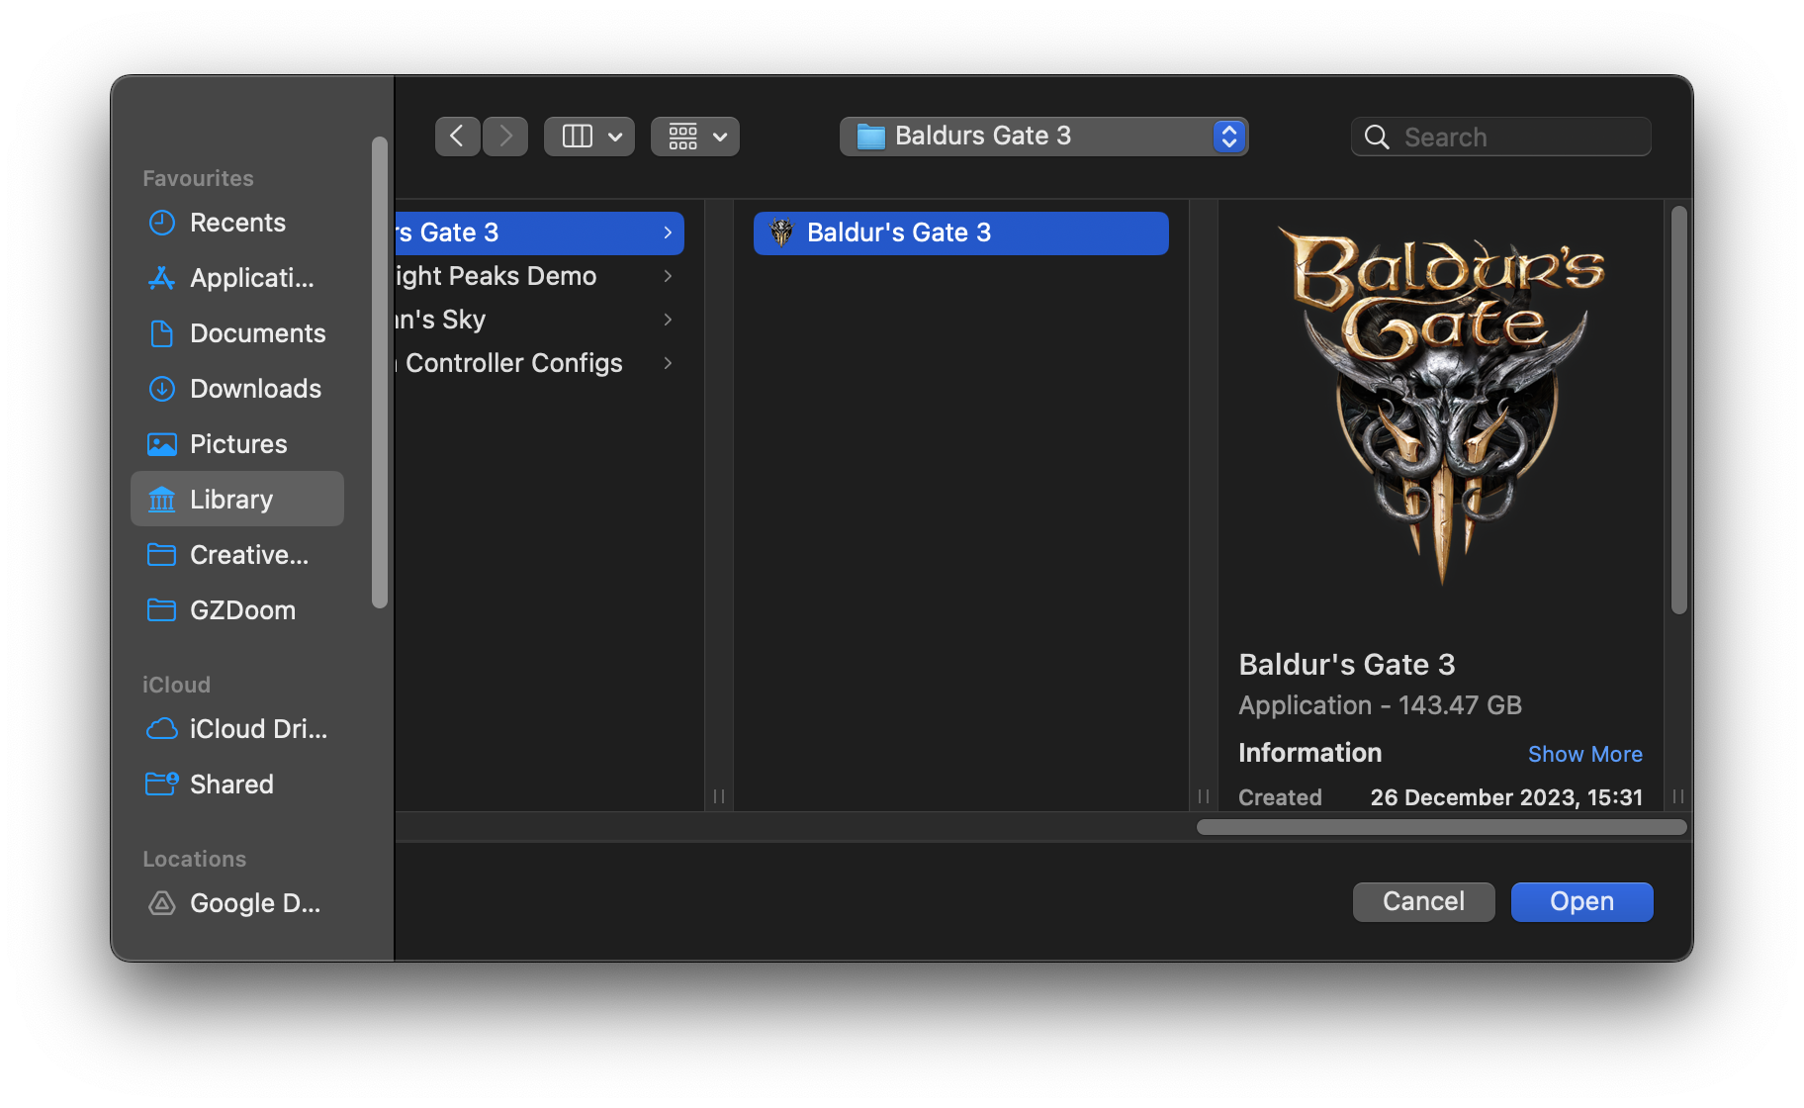1804x1108 pixels.
Task: Click the Recents clock icon
Action: (x=161, y=223)
